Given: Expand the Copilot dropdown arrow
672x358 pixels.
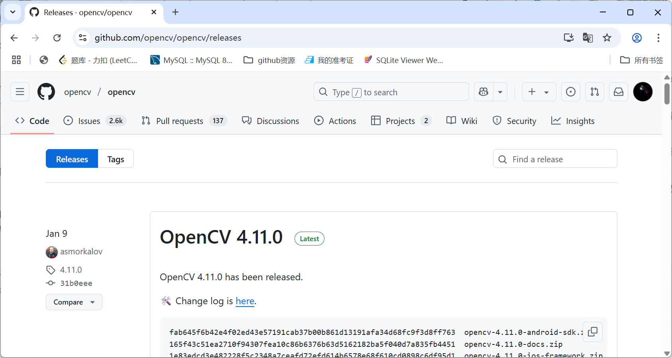Looking at the screenshot, I should coord(500,92).
